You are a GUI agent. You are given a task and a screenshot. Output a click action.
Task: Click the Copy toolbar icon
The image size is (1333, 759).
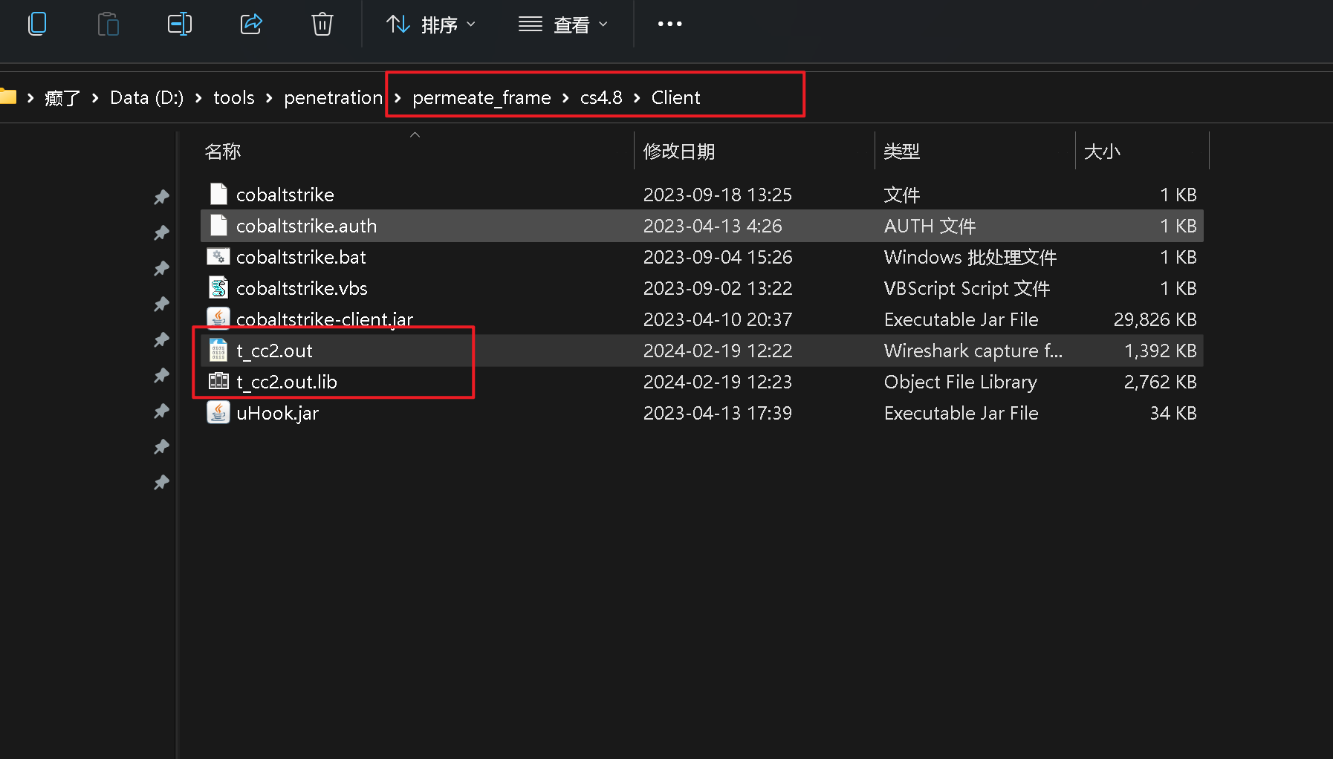coord(37,24)
